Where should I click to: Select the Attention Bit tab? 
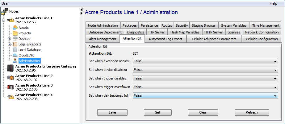[132, 38]
